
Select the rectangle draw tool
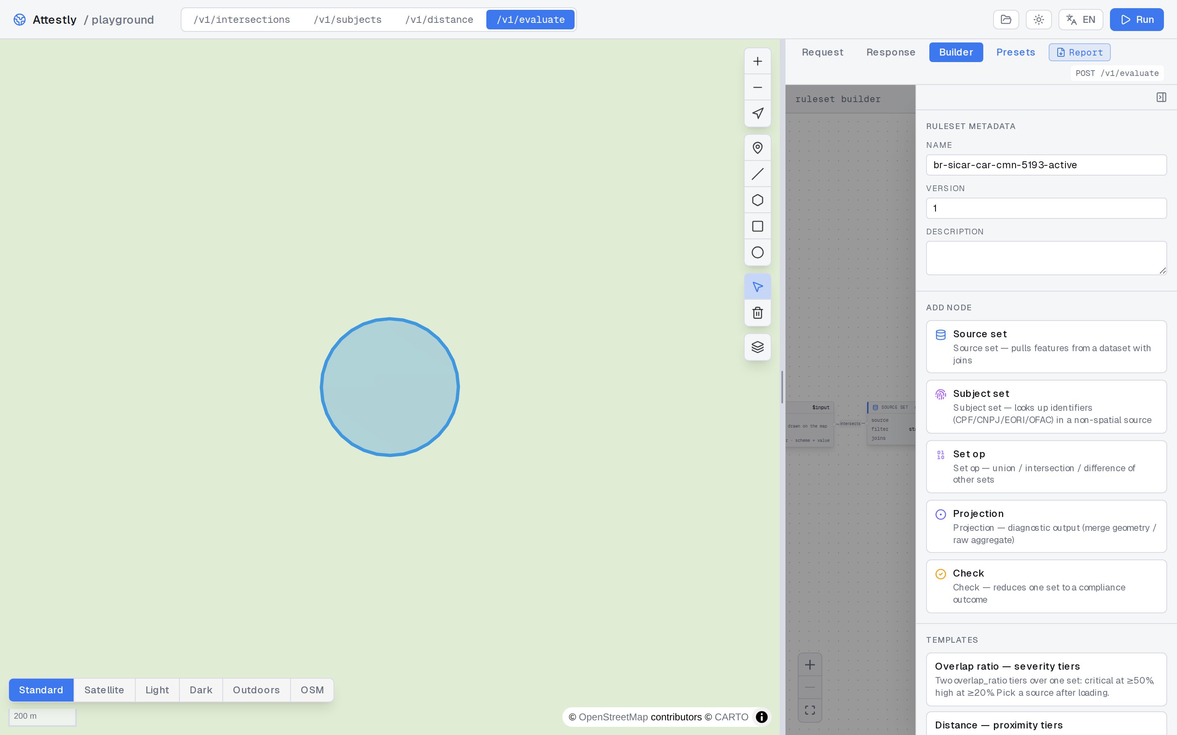757,227
